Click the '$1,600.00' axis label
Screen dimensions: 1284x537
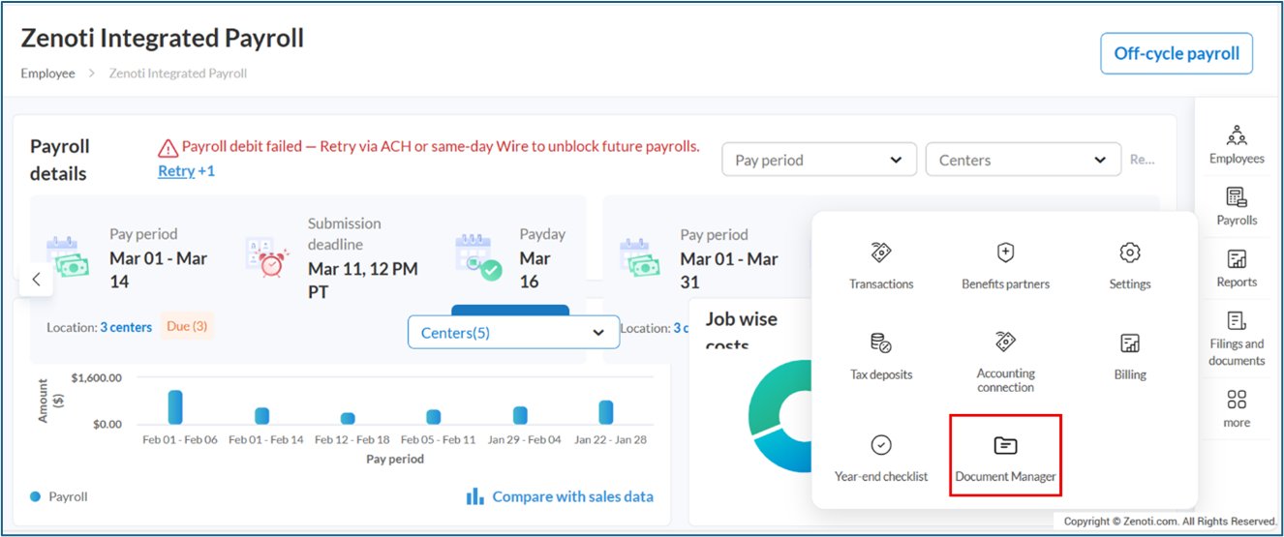[97, 377]
